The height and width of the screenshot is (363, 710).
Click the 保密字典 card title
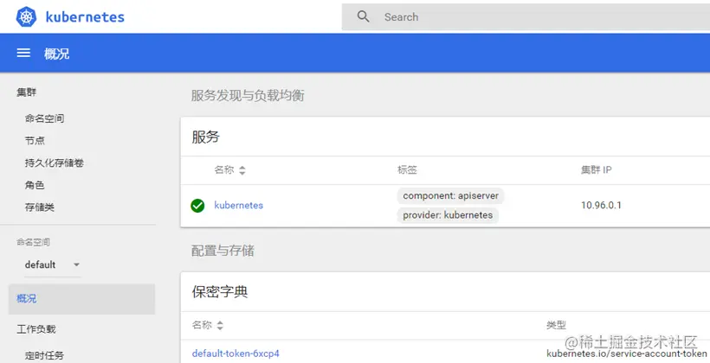tap(220, 292)
